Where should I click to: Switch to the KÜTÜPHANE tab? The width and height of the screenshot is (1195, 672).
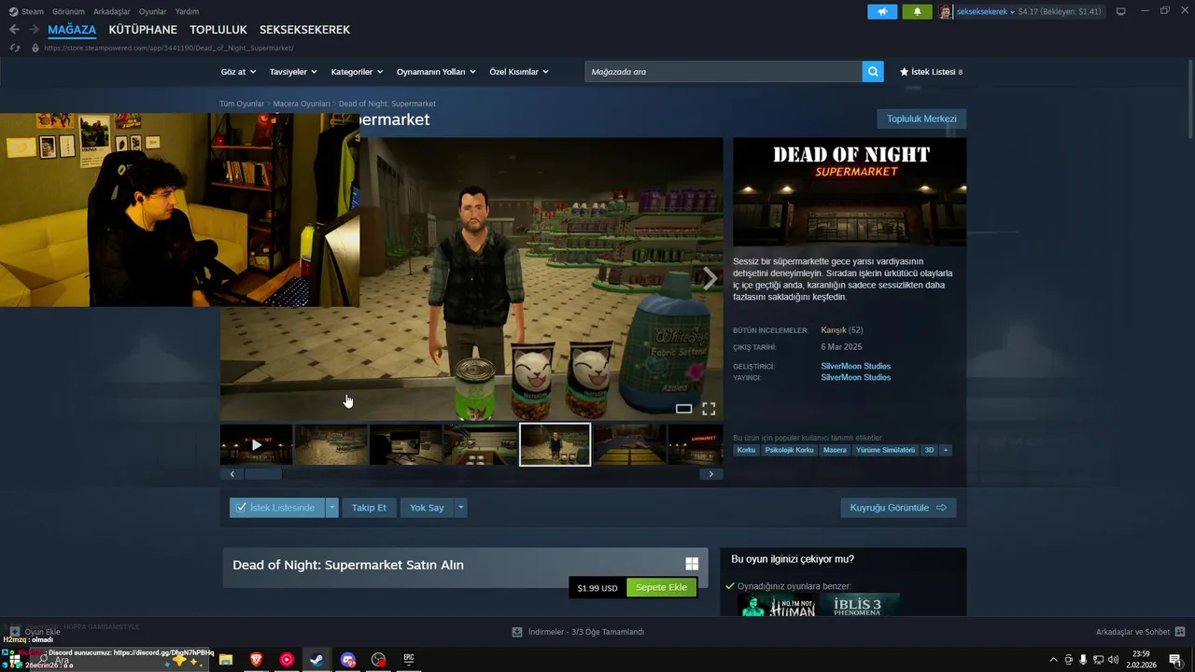point(143,30)
